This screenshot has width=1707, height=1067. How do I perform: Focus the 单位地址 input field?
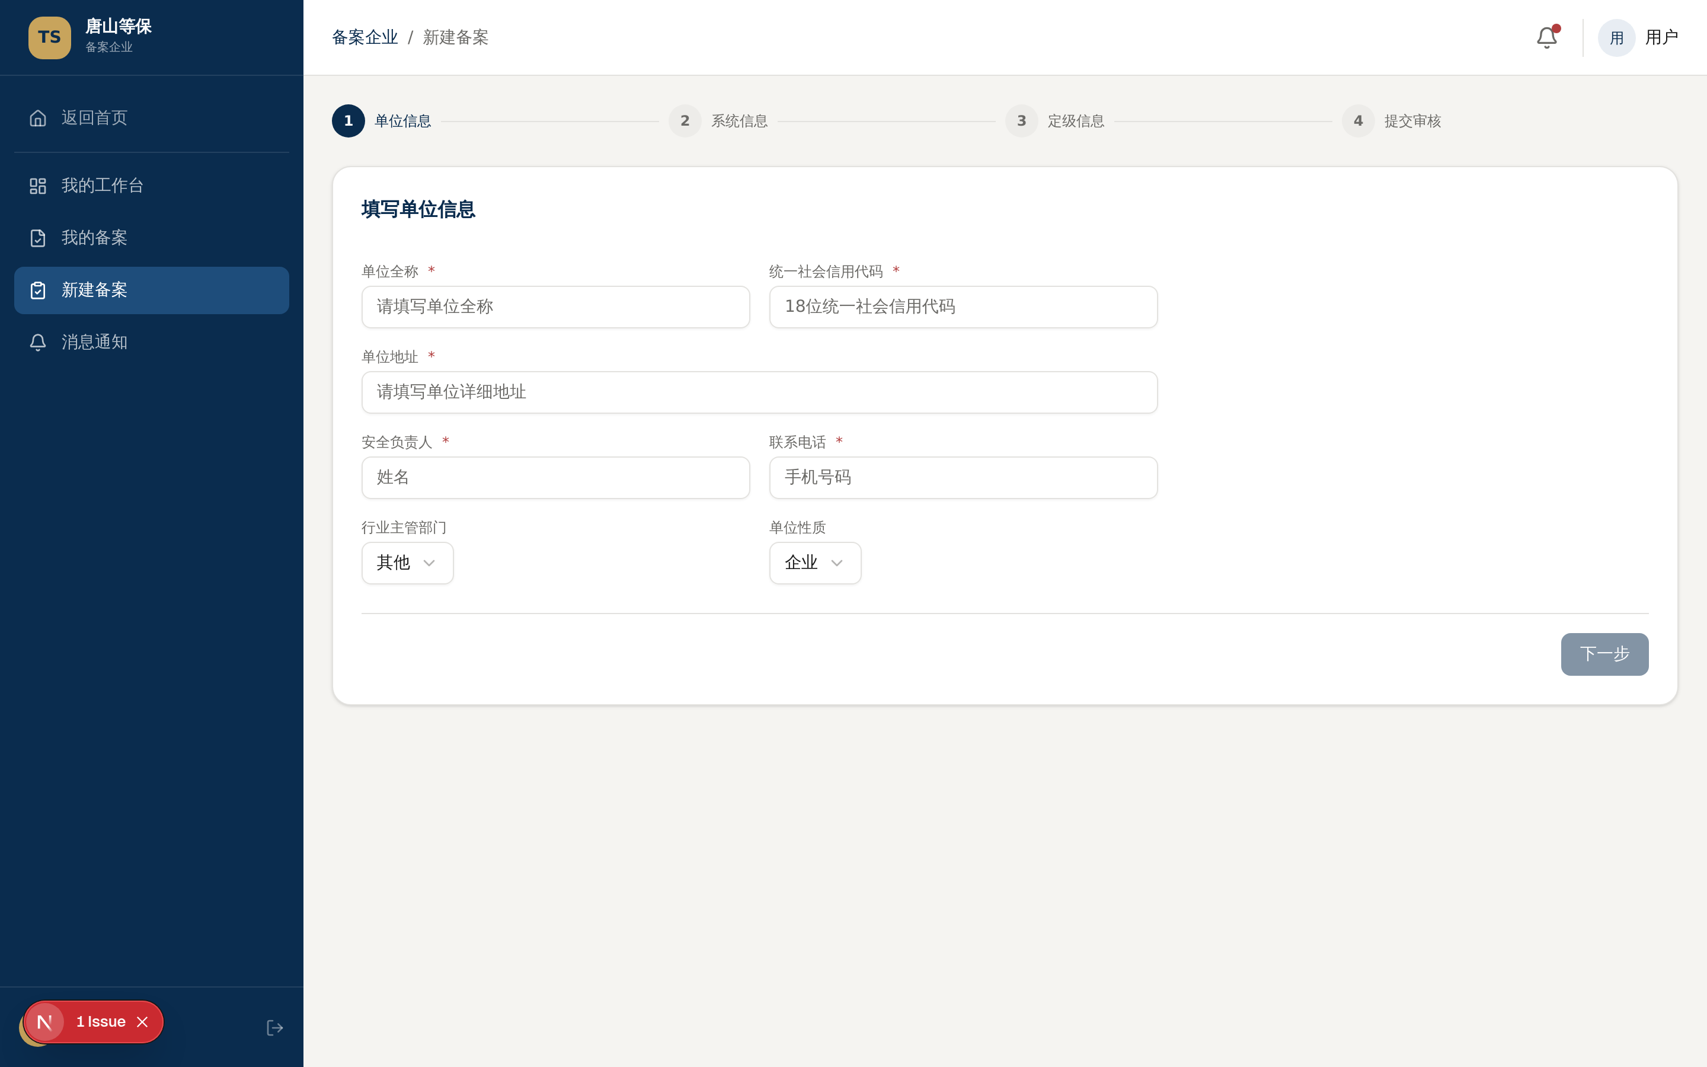759,392
